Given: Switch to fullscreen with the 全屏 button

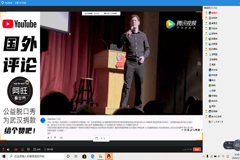Looking at the screenshot, I should (x=37, y=149).
